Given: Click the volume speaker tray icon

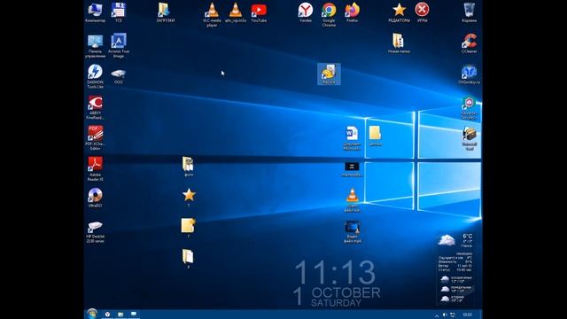Looking at the screenshot, I should [445, 315].
